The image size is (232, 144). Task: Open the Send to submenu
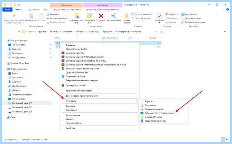point(99,101)
